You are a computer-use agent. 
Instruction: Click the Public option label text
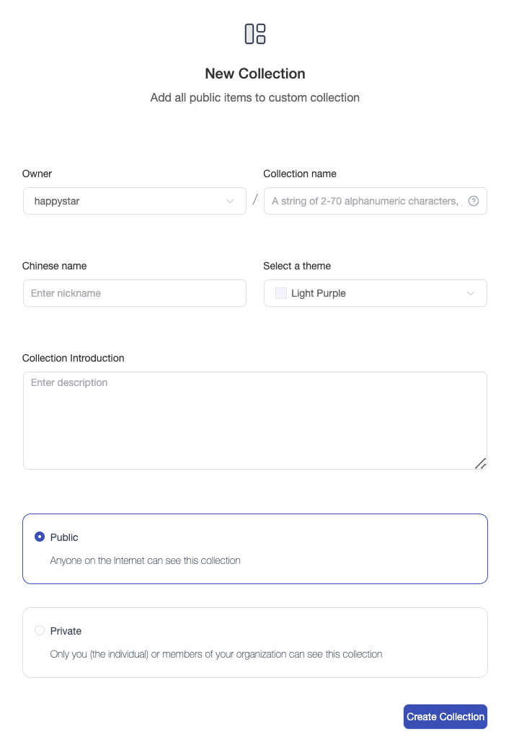tap(64, 537)
